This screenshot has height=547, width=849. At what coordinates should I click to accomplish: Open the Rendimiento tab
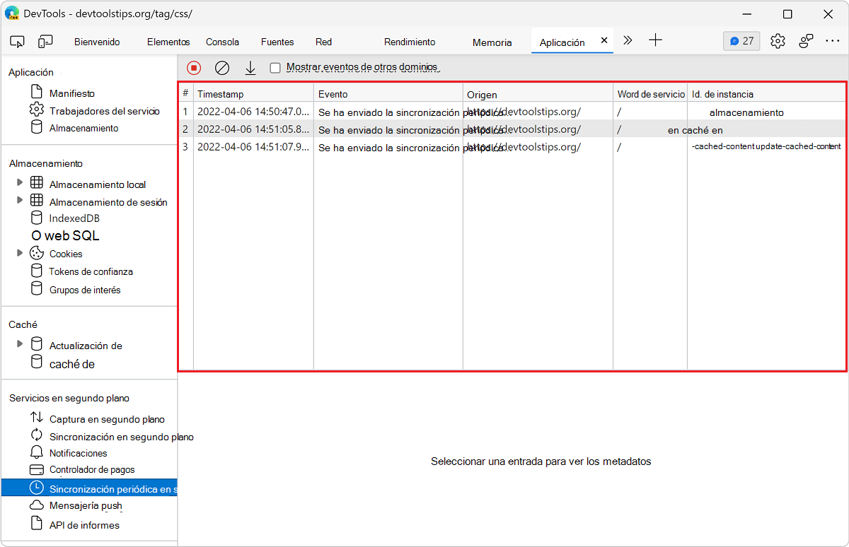click(x=410, y=42)
